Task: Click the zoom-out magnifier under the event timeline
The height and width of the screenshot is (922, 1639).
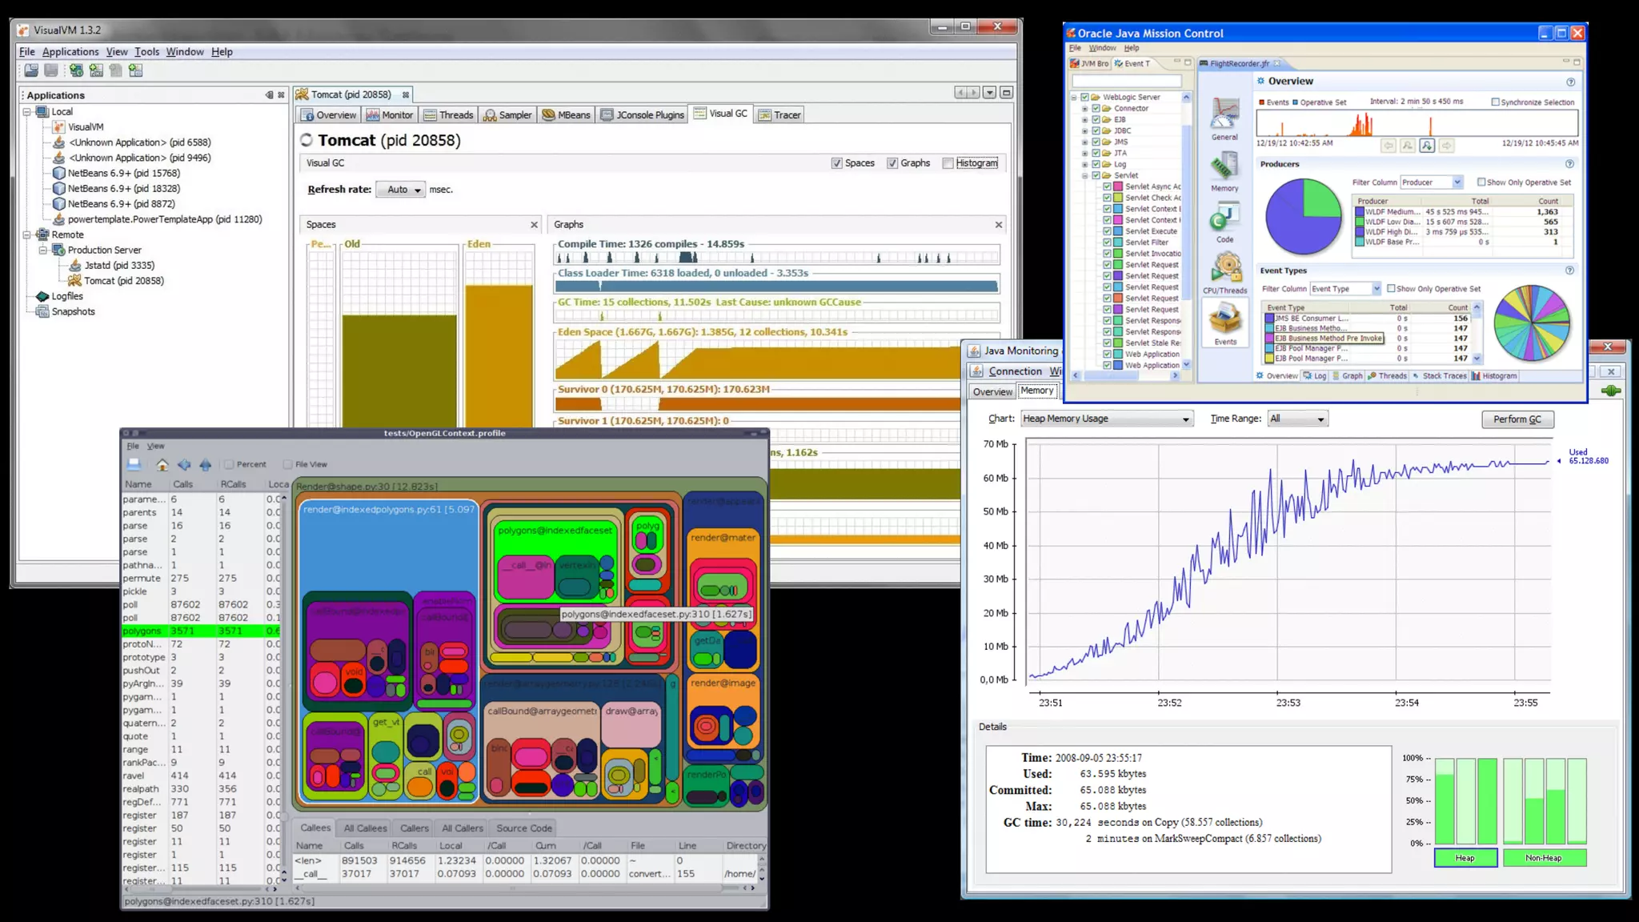Action: coord(1408,146)
